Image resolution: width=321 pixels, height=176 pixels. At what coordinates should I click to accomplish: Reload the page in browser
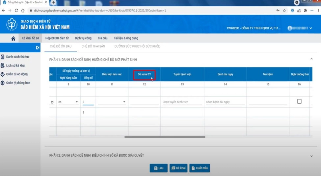(x=16, y=11)
